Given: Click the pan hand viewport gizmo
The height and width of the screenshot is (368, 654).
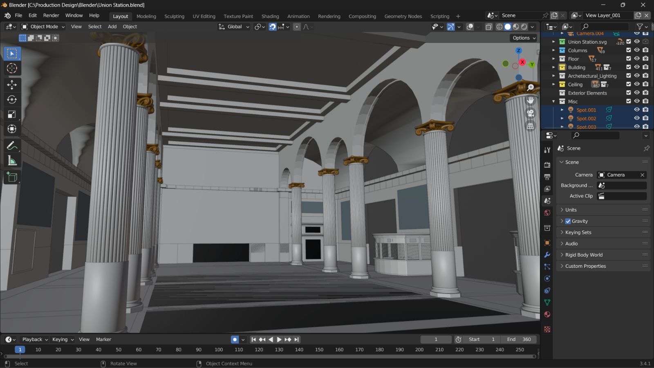Looking at the screenshot, I should (530, 100).
